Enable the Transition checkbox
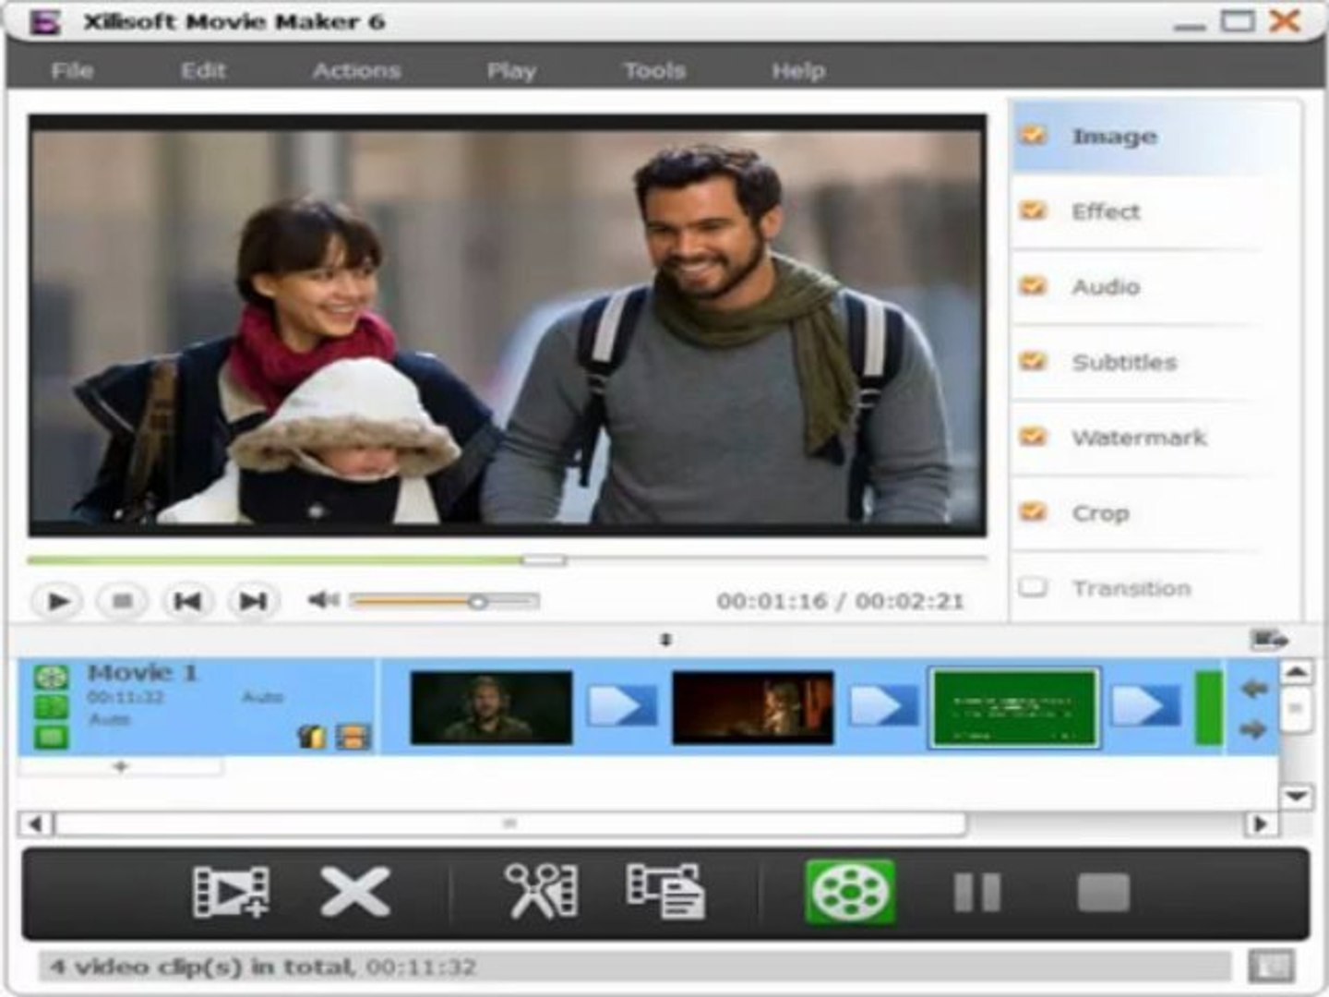The width and height of the screenshot is (1329, 997). click(1033, 587)
